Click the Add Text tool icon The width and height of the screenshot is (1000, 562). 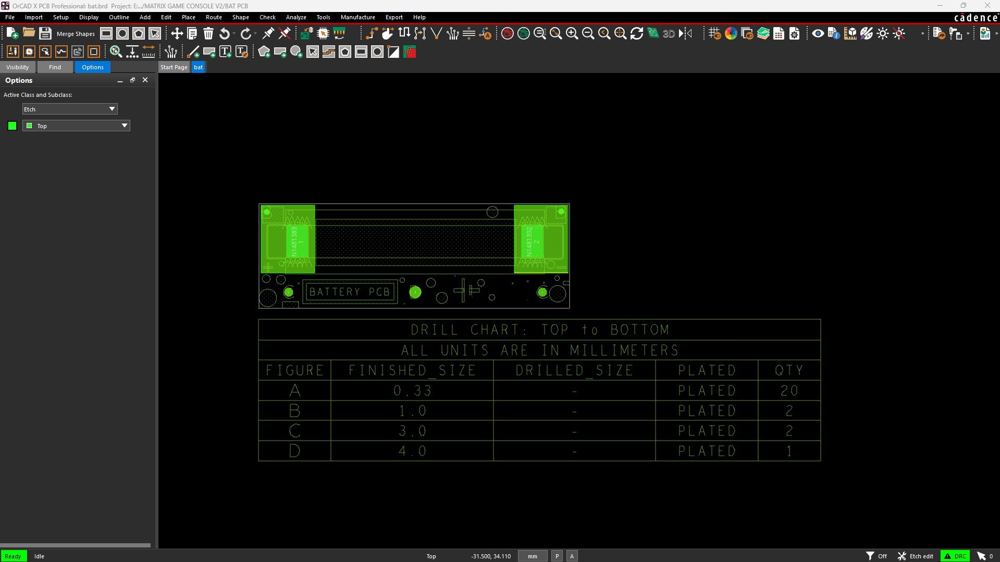(x=225, y=52)
